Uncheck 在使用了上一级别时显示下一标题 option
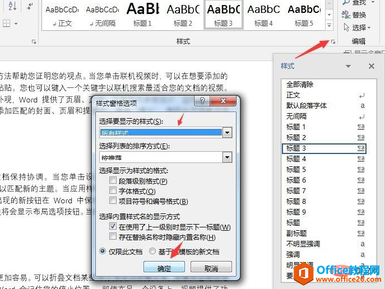Image resolution: width=385 pixels, height=289 pixels. coord(113,226)
